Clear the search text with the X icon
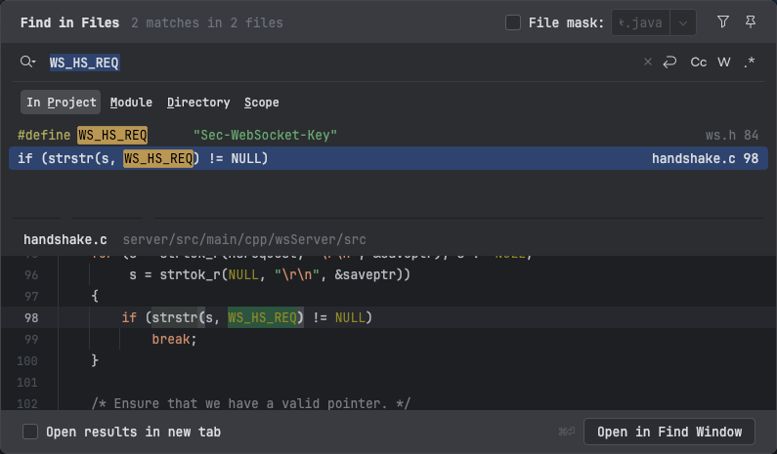Screen dimensions: 777x454 point(647,62)
